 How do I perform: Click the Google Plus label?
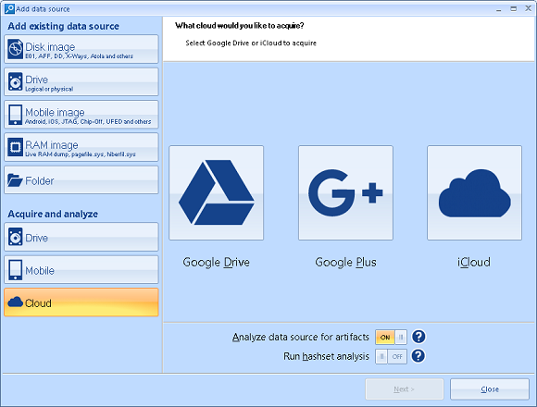click(345, 263)
